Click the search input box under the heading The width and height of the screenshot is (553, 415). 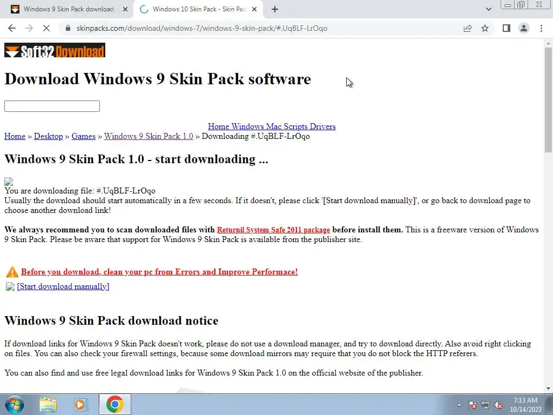pos(52,106)
